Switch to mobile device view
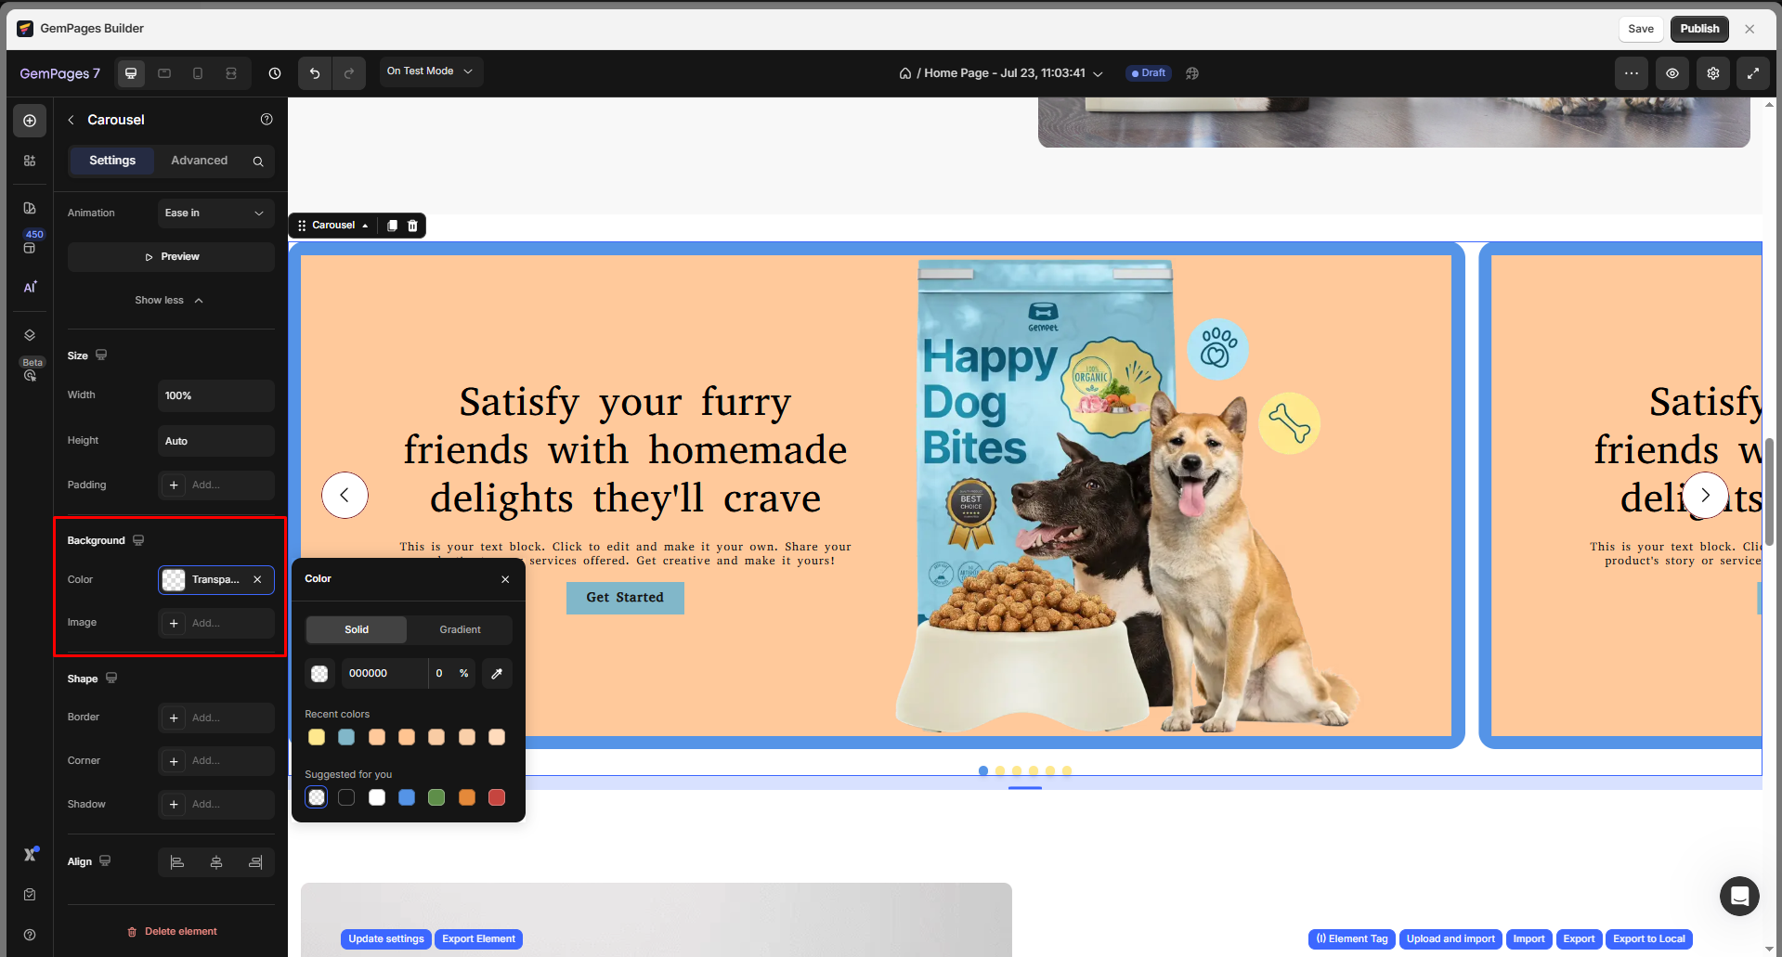 tap(198, 73)
